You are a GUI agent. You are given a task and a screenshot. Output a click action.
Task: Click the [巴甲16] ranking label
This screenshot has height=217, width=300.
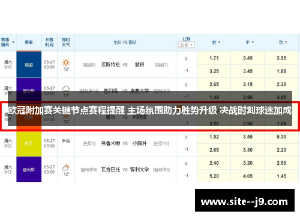[x=161, y=144]
